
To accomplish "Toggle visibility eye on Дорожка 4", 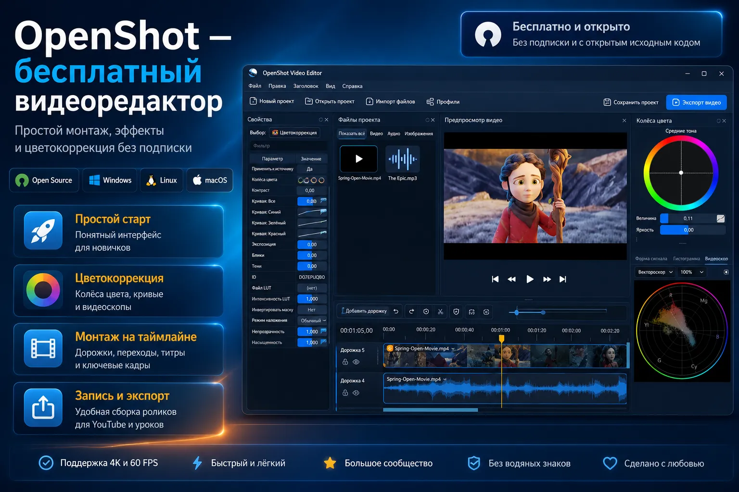I will 356,393.
